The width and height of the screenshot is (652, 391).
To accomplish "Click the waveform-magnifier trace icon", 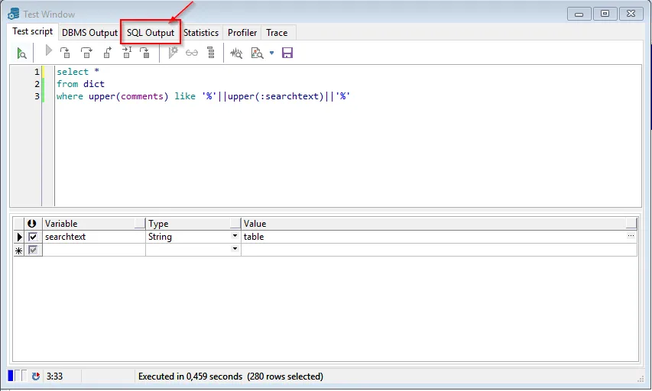I will [x=236, y=53].
